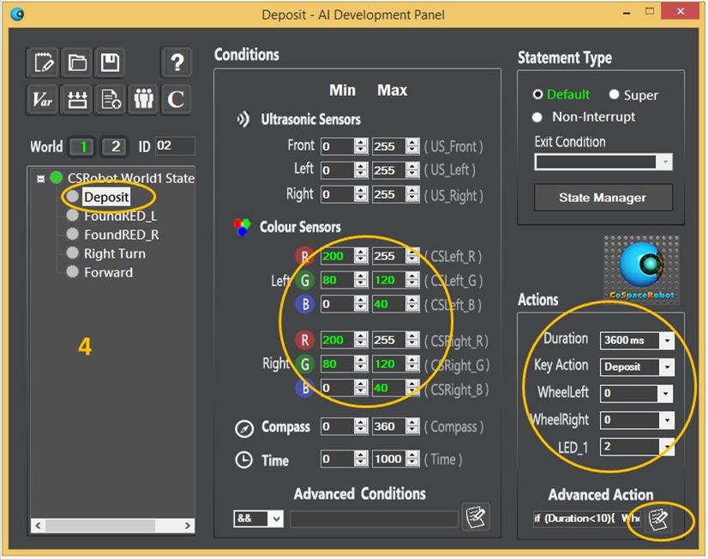This screenshot has height=559, width=708.
Task: Click the Save floppy disk icon
Action: pyautogui.click(x=110, y=62)
